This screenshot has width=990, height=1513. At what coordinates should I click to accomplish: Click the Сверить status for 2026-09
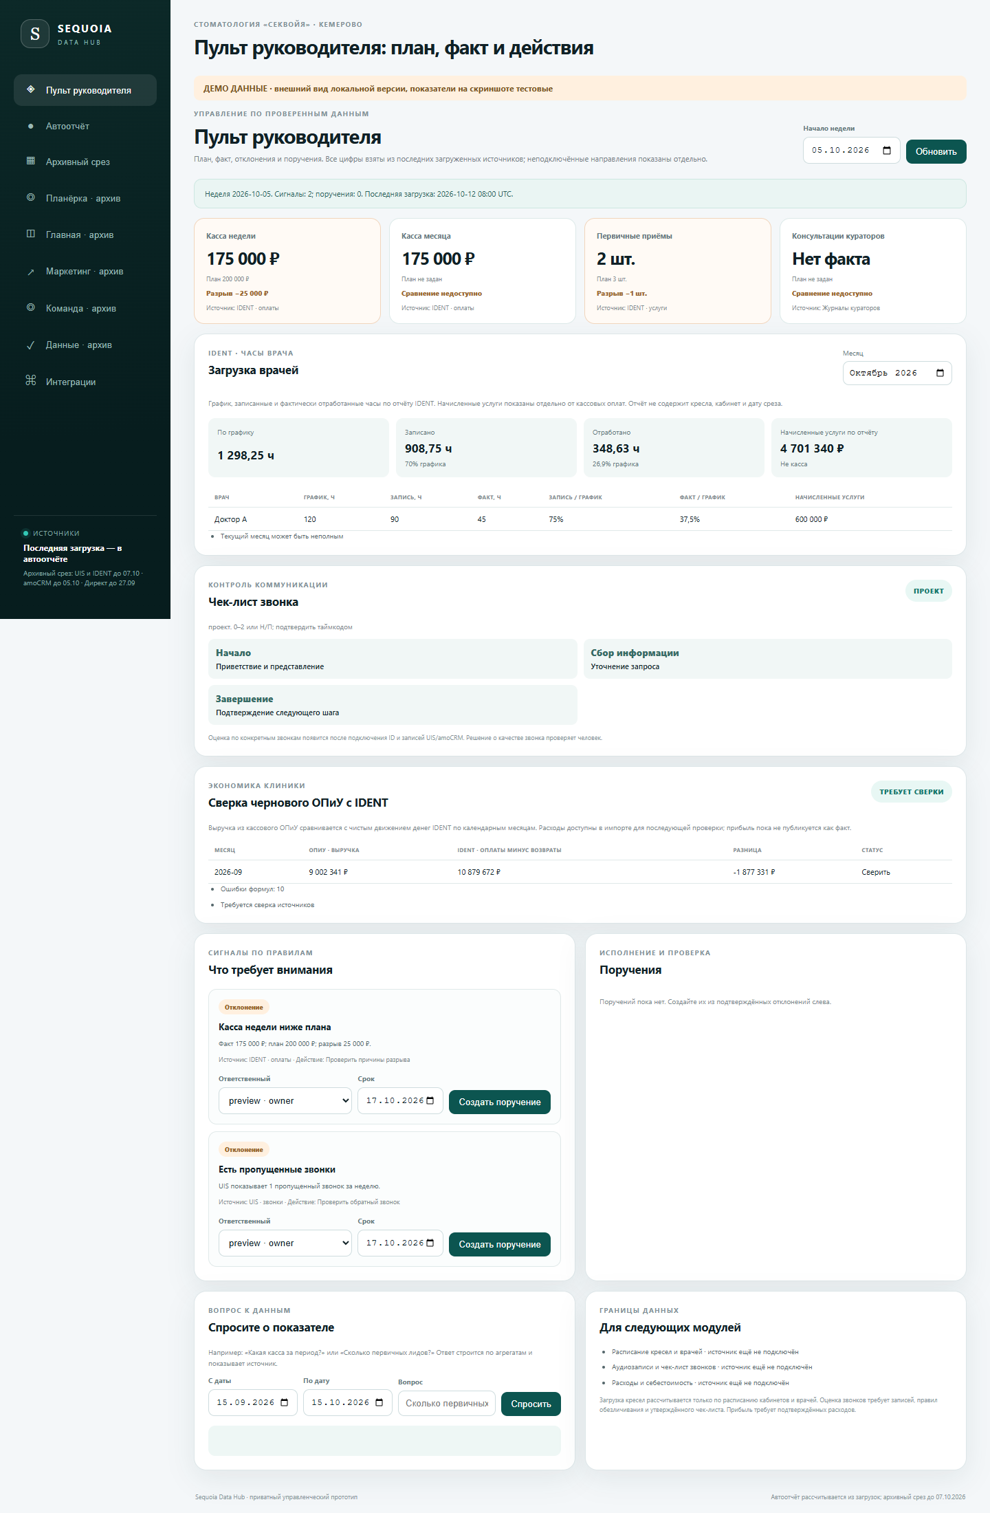[x=876, y=872]
